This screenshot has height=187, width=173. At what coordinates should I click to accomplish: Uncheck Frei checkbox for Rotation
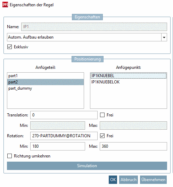tap(102, 136)
